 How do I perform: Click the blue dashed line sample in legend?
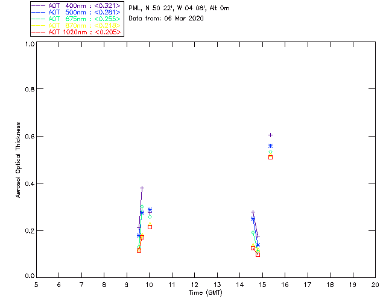pyautogui.click(x=39, y=12)
